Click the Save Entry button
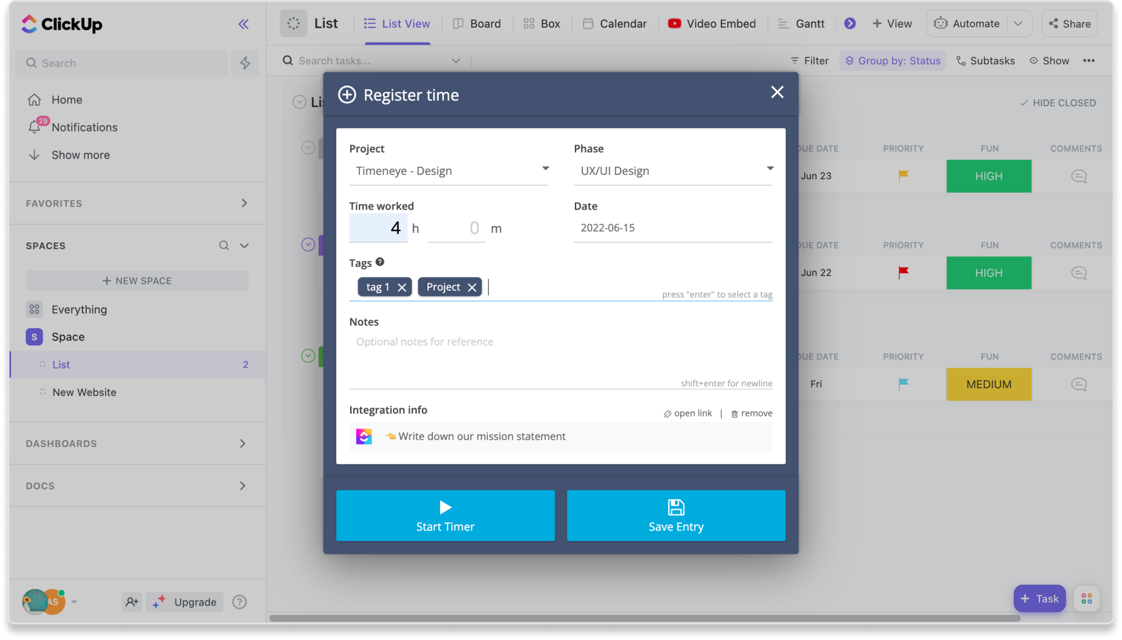The image size is (1122, 640). 676,515
